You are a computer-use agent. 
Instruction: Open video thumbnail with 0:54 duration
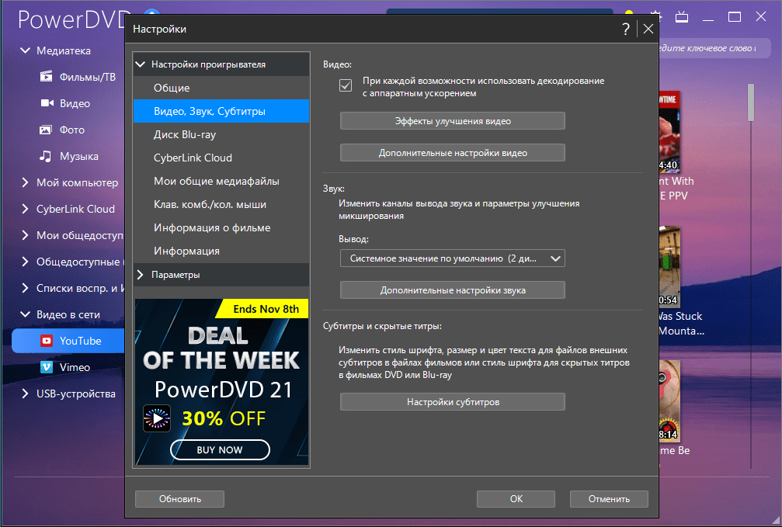coord(670,267)
